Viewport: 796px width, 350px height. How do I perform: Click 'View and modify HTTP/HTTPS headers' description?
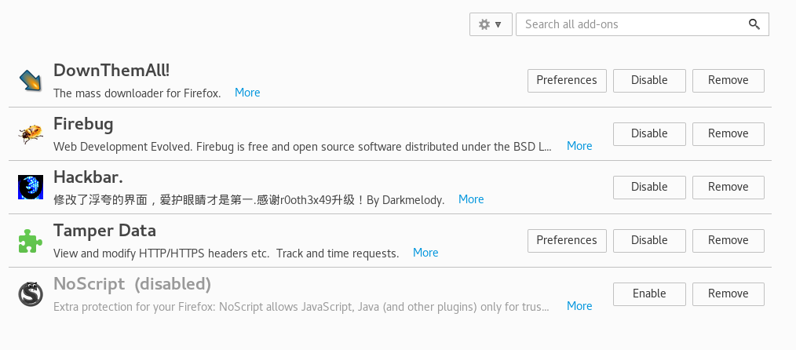[x=226, y=253]
